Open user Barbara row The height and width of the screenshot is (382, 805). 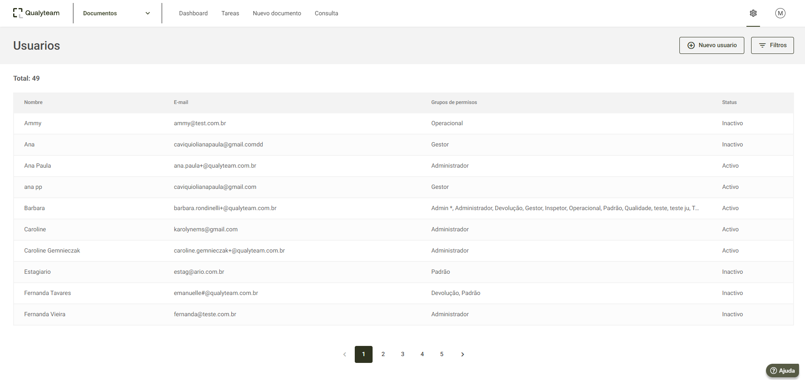403,208
